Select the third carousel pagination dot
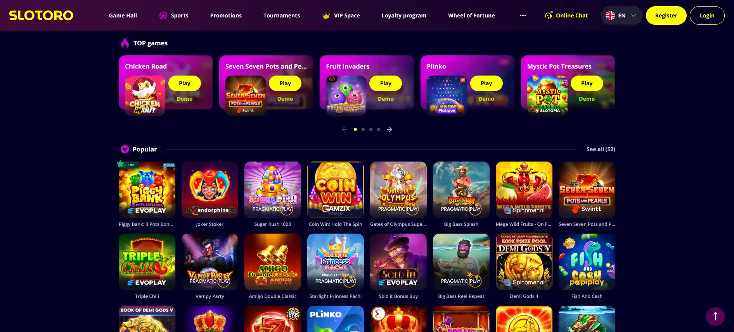The width and height of the screenshot is (734, 332). click(371, 129)
